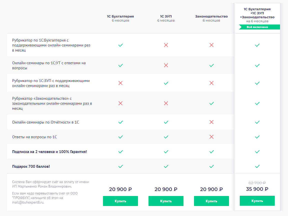Click red cross for 1С:ЗУП rubricator in Законодательство column
Screen dimensions: 288x216
pyautogui.click(x=211, y=83)
